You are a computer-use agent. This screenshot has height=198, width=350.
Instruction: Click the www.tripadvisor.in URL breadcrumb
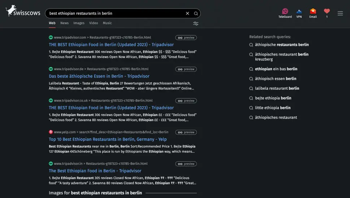[x=100, y=164]
